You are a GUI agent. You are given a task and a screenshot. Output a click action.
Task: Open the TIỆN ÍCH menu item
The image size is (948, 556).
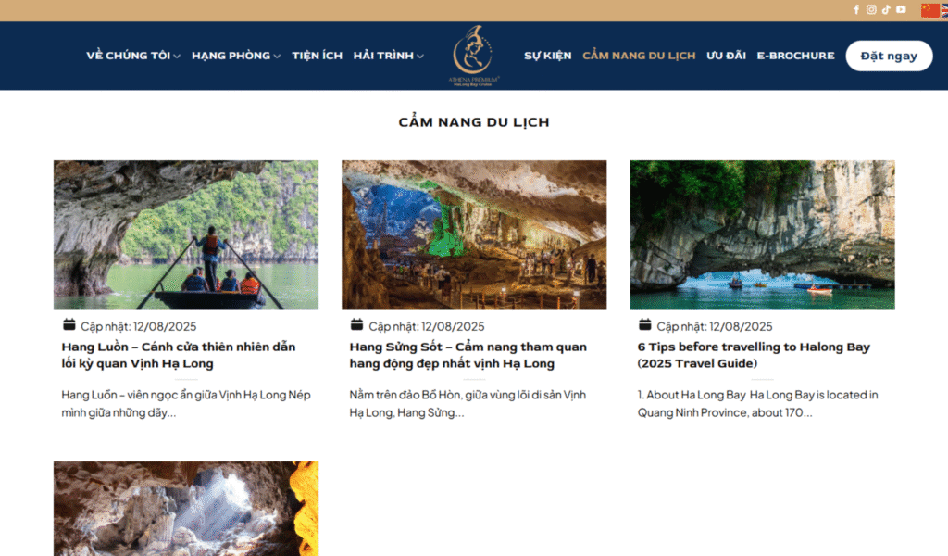click(x=317, y=56)
